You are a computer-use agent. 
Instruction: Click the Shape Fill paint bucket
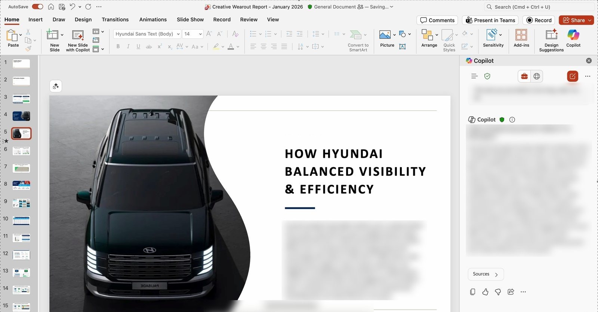click(465, 34)
